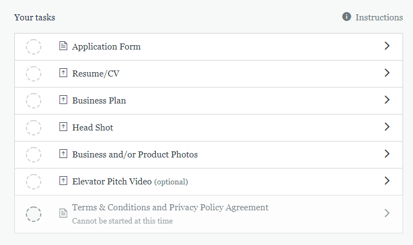This screenshot has width=413, height=245.
Task: Open the Resume/CV task
Action: pos(209,74)
